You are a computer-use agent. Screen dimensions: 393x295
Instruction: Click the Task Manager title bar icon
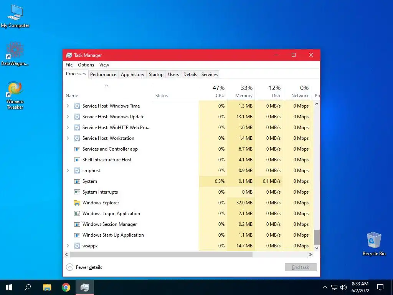[x=69, y=55]
